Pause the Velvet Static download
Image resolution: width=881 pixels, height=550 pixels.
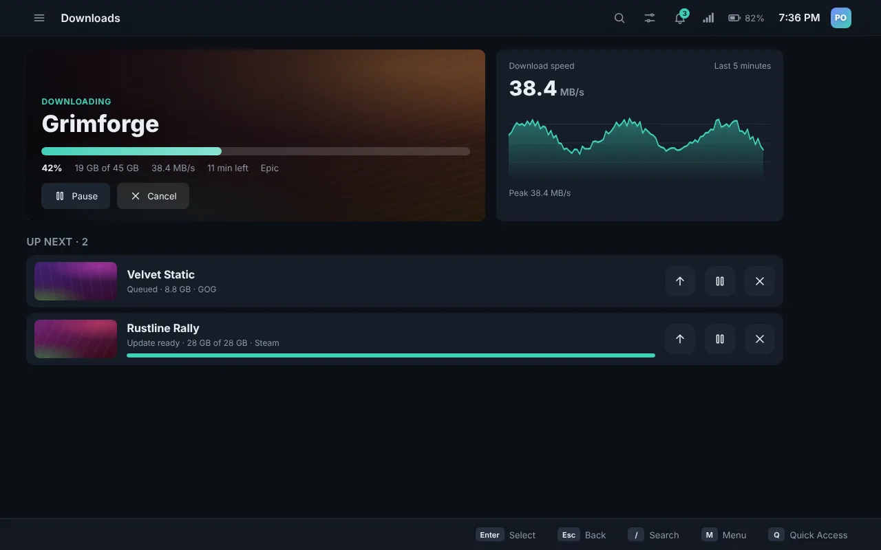pos(720,281)
